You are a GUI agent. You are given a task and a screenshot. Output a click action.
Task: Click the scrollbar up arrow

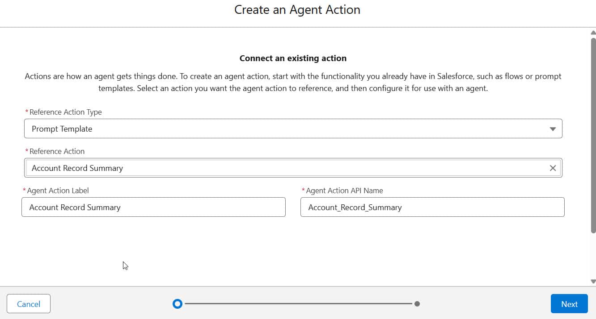tap(592, 32)
